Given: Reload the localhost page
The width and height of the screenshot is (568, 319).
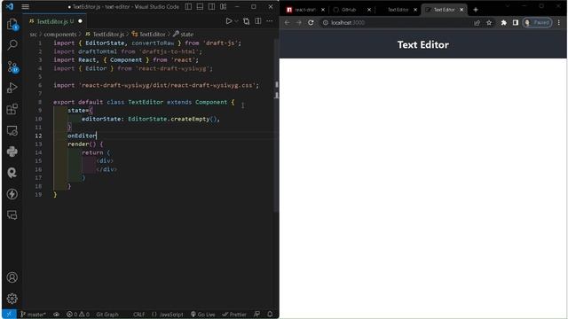Looking at the screenshot, I should pyautogui.click(x=311, y=22).
